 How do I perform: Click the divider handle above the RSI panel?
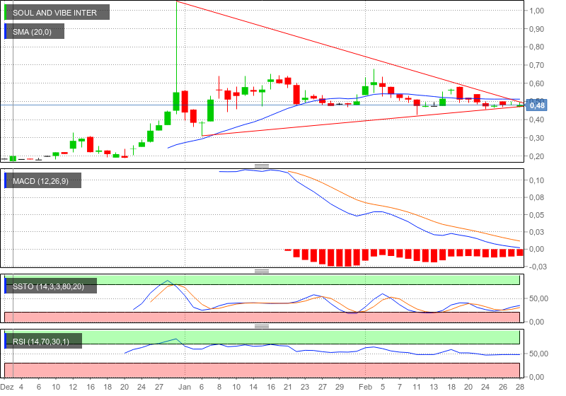click(x=262, y=327)
